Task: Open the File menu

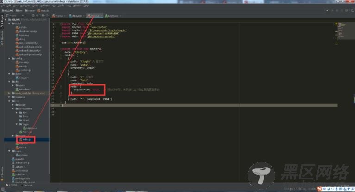Action: (3, 6)
